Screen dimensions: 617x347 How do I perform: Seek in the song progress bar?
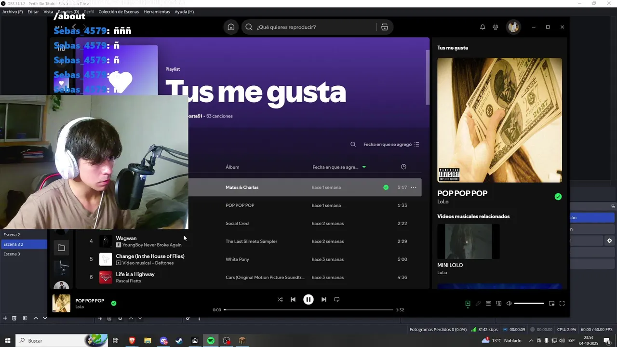pos(308,309)
